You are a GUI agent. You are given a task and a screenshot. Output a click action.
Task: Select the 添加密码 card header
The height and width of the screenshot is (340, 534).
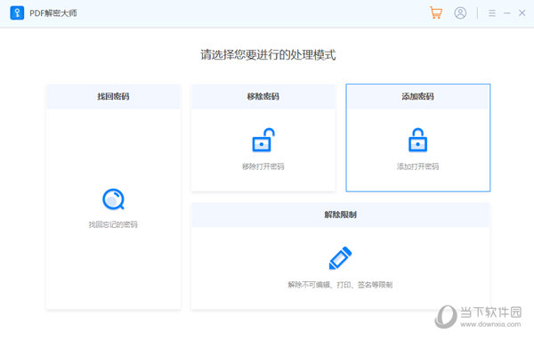tap(418, 96)
